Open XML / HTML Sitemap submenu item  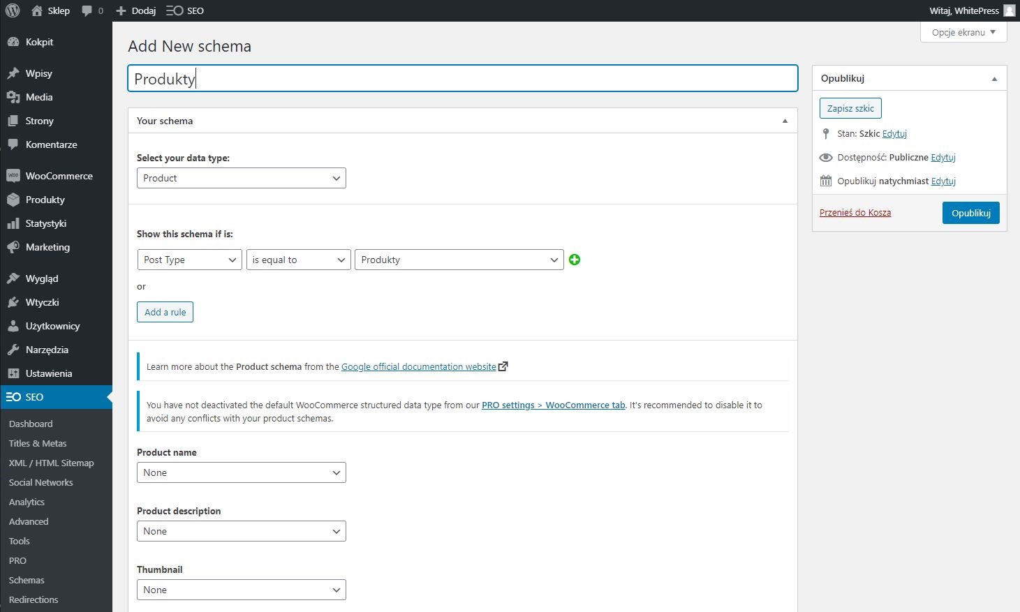[x=51, y=463]
